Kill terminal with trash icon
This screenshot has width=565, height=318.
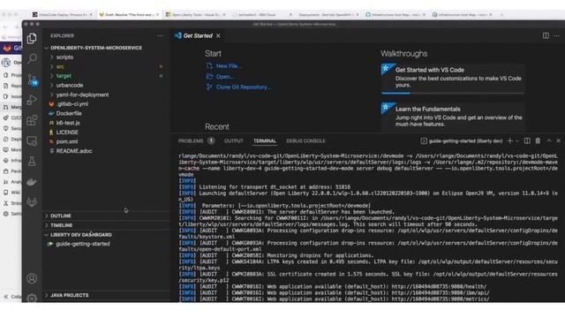pos(538,141)
